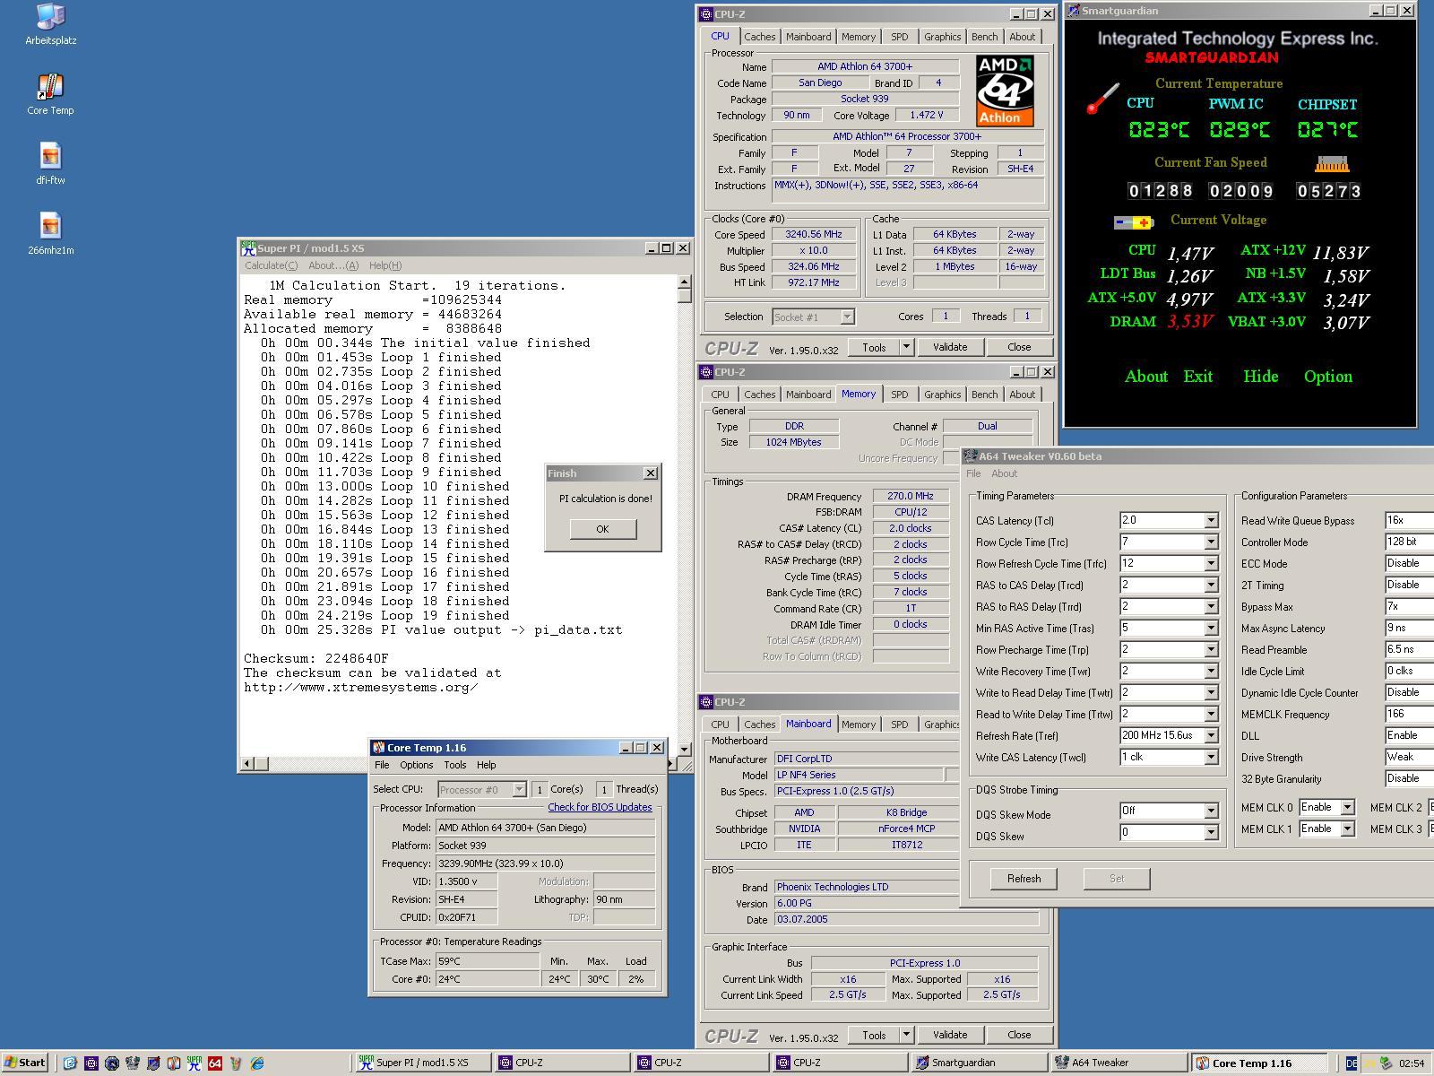Switch to Super PI taskbar button
Viewport: 1434px width, 1076px height.
click(x=423, y=1063)
